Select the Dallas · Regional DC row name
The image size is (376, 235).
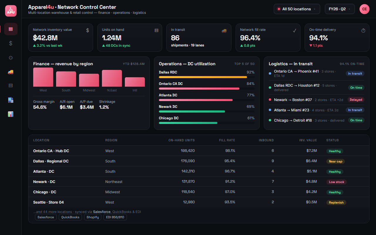pos(51,161)
